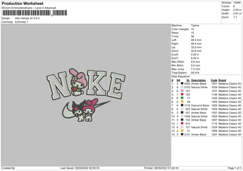Click the Description column header
This screenshot has height=171, width=243.
(198, 80)
